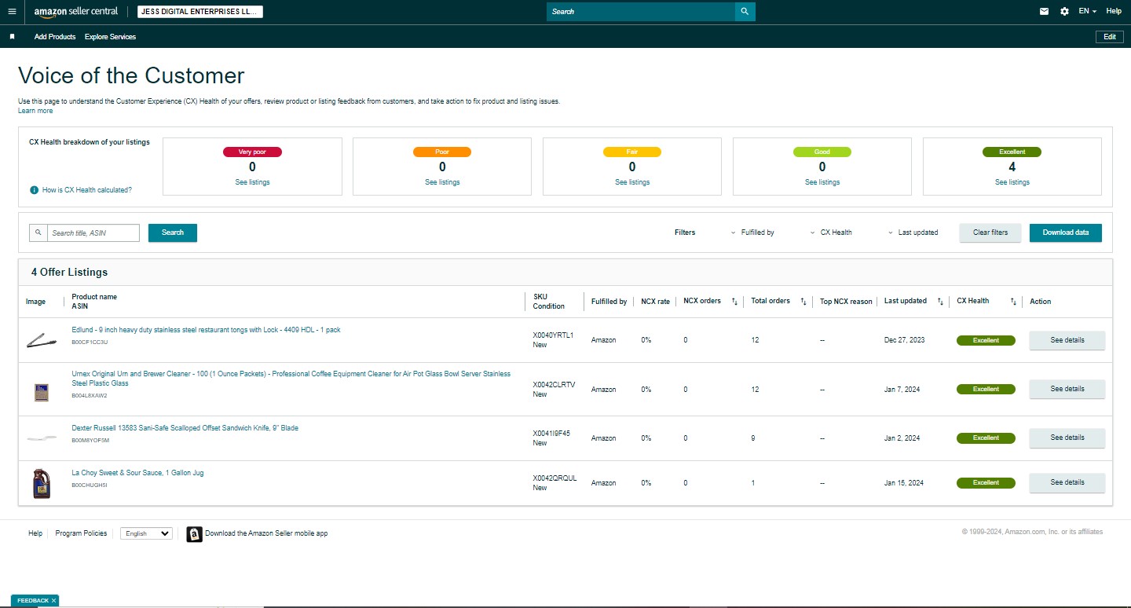
Task: Click the footer Help link
Action: (x=35, y=533)
